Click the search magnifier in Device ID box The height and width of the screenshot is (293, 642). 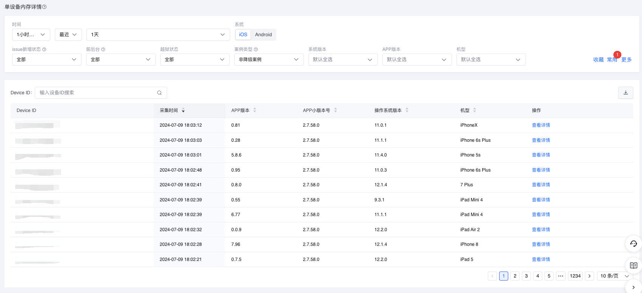(x=159, y=93)
